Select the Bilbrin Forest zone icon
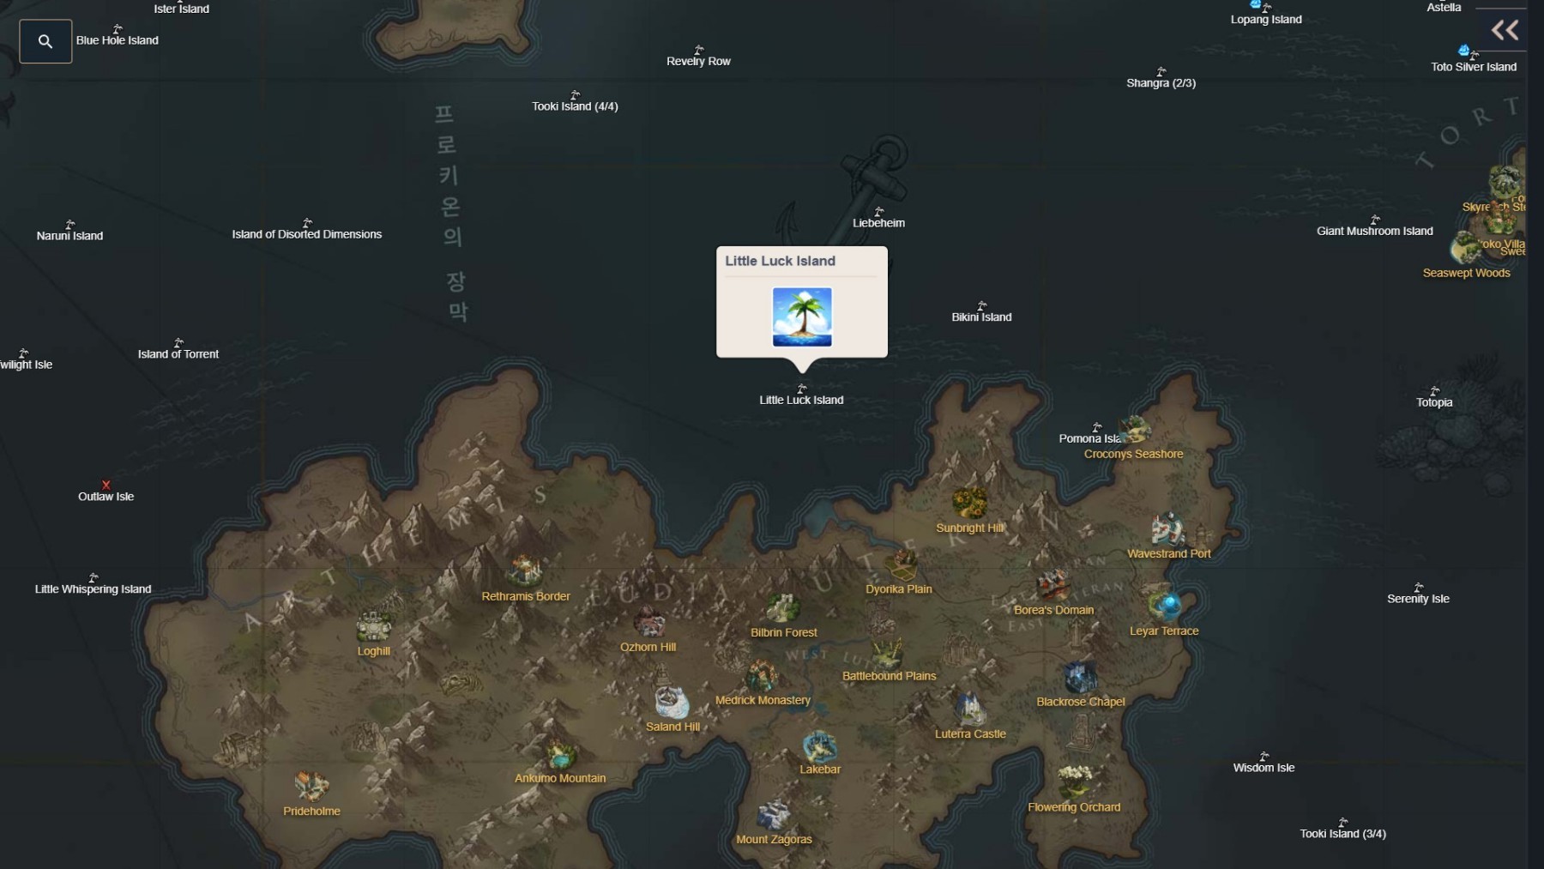This screenshot has height=869, width=1544. coord(782,608)
